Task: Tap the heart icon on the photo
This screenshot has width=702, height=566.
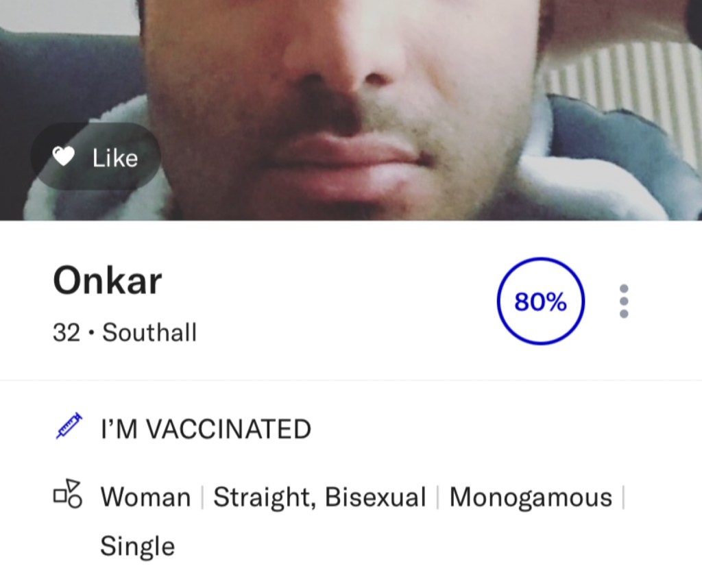Action: tap(64, 158)
